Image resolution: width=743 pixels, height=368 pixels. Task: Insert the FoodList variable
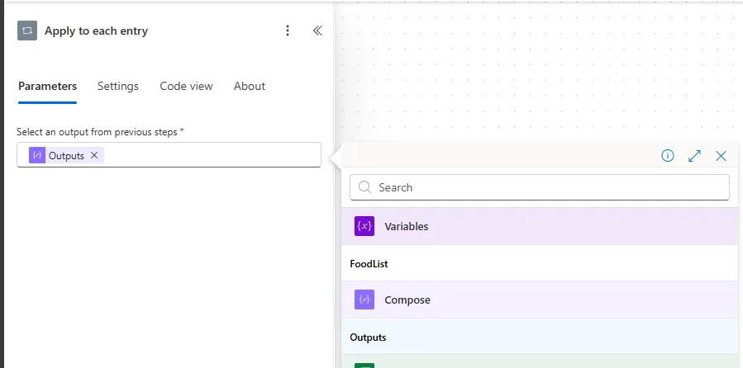(x=369, y=264)
